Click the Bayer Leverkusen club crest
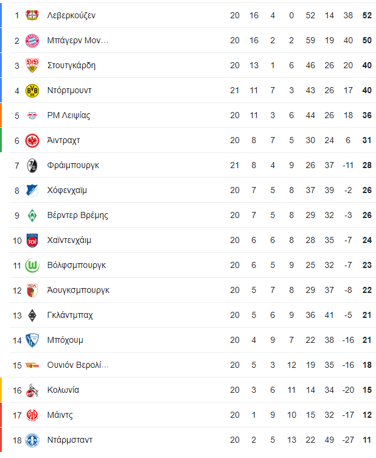Viewport: 376px width, 458px height. point(32,15)
